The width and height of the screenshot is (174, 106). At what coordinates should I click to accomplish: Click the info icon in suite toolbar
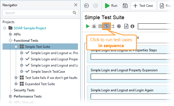pyautogui.click(x=132, y=26)
